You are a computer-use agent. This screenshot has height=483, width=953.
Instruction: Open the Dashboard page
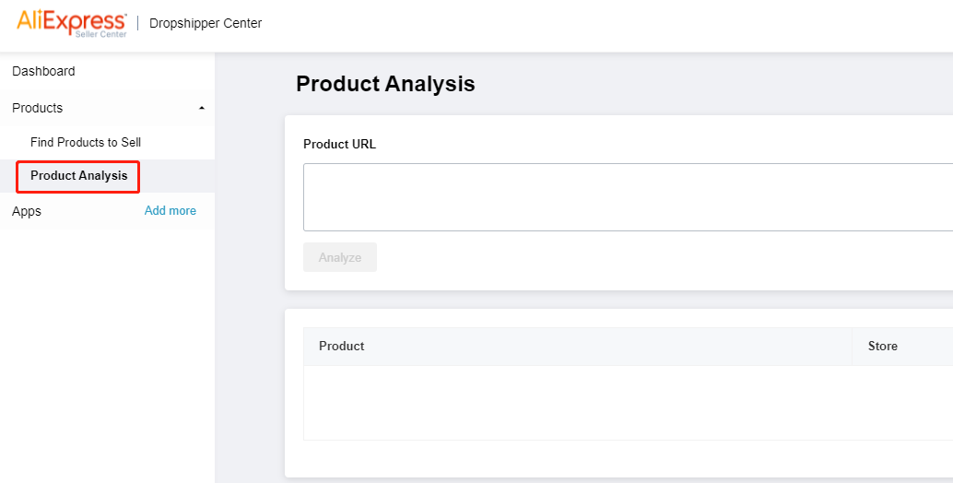tap(43, 71)
